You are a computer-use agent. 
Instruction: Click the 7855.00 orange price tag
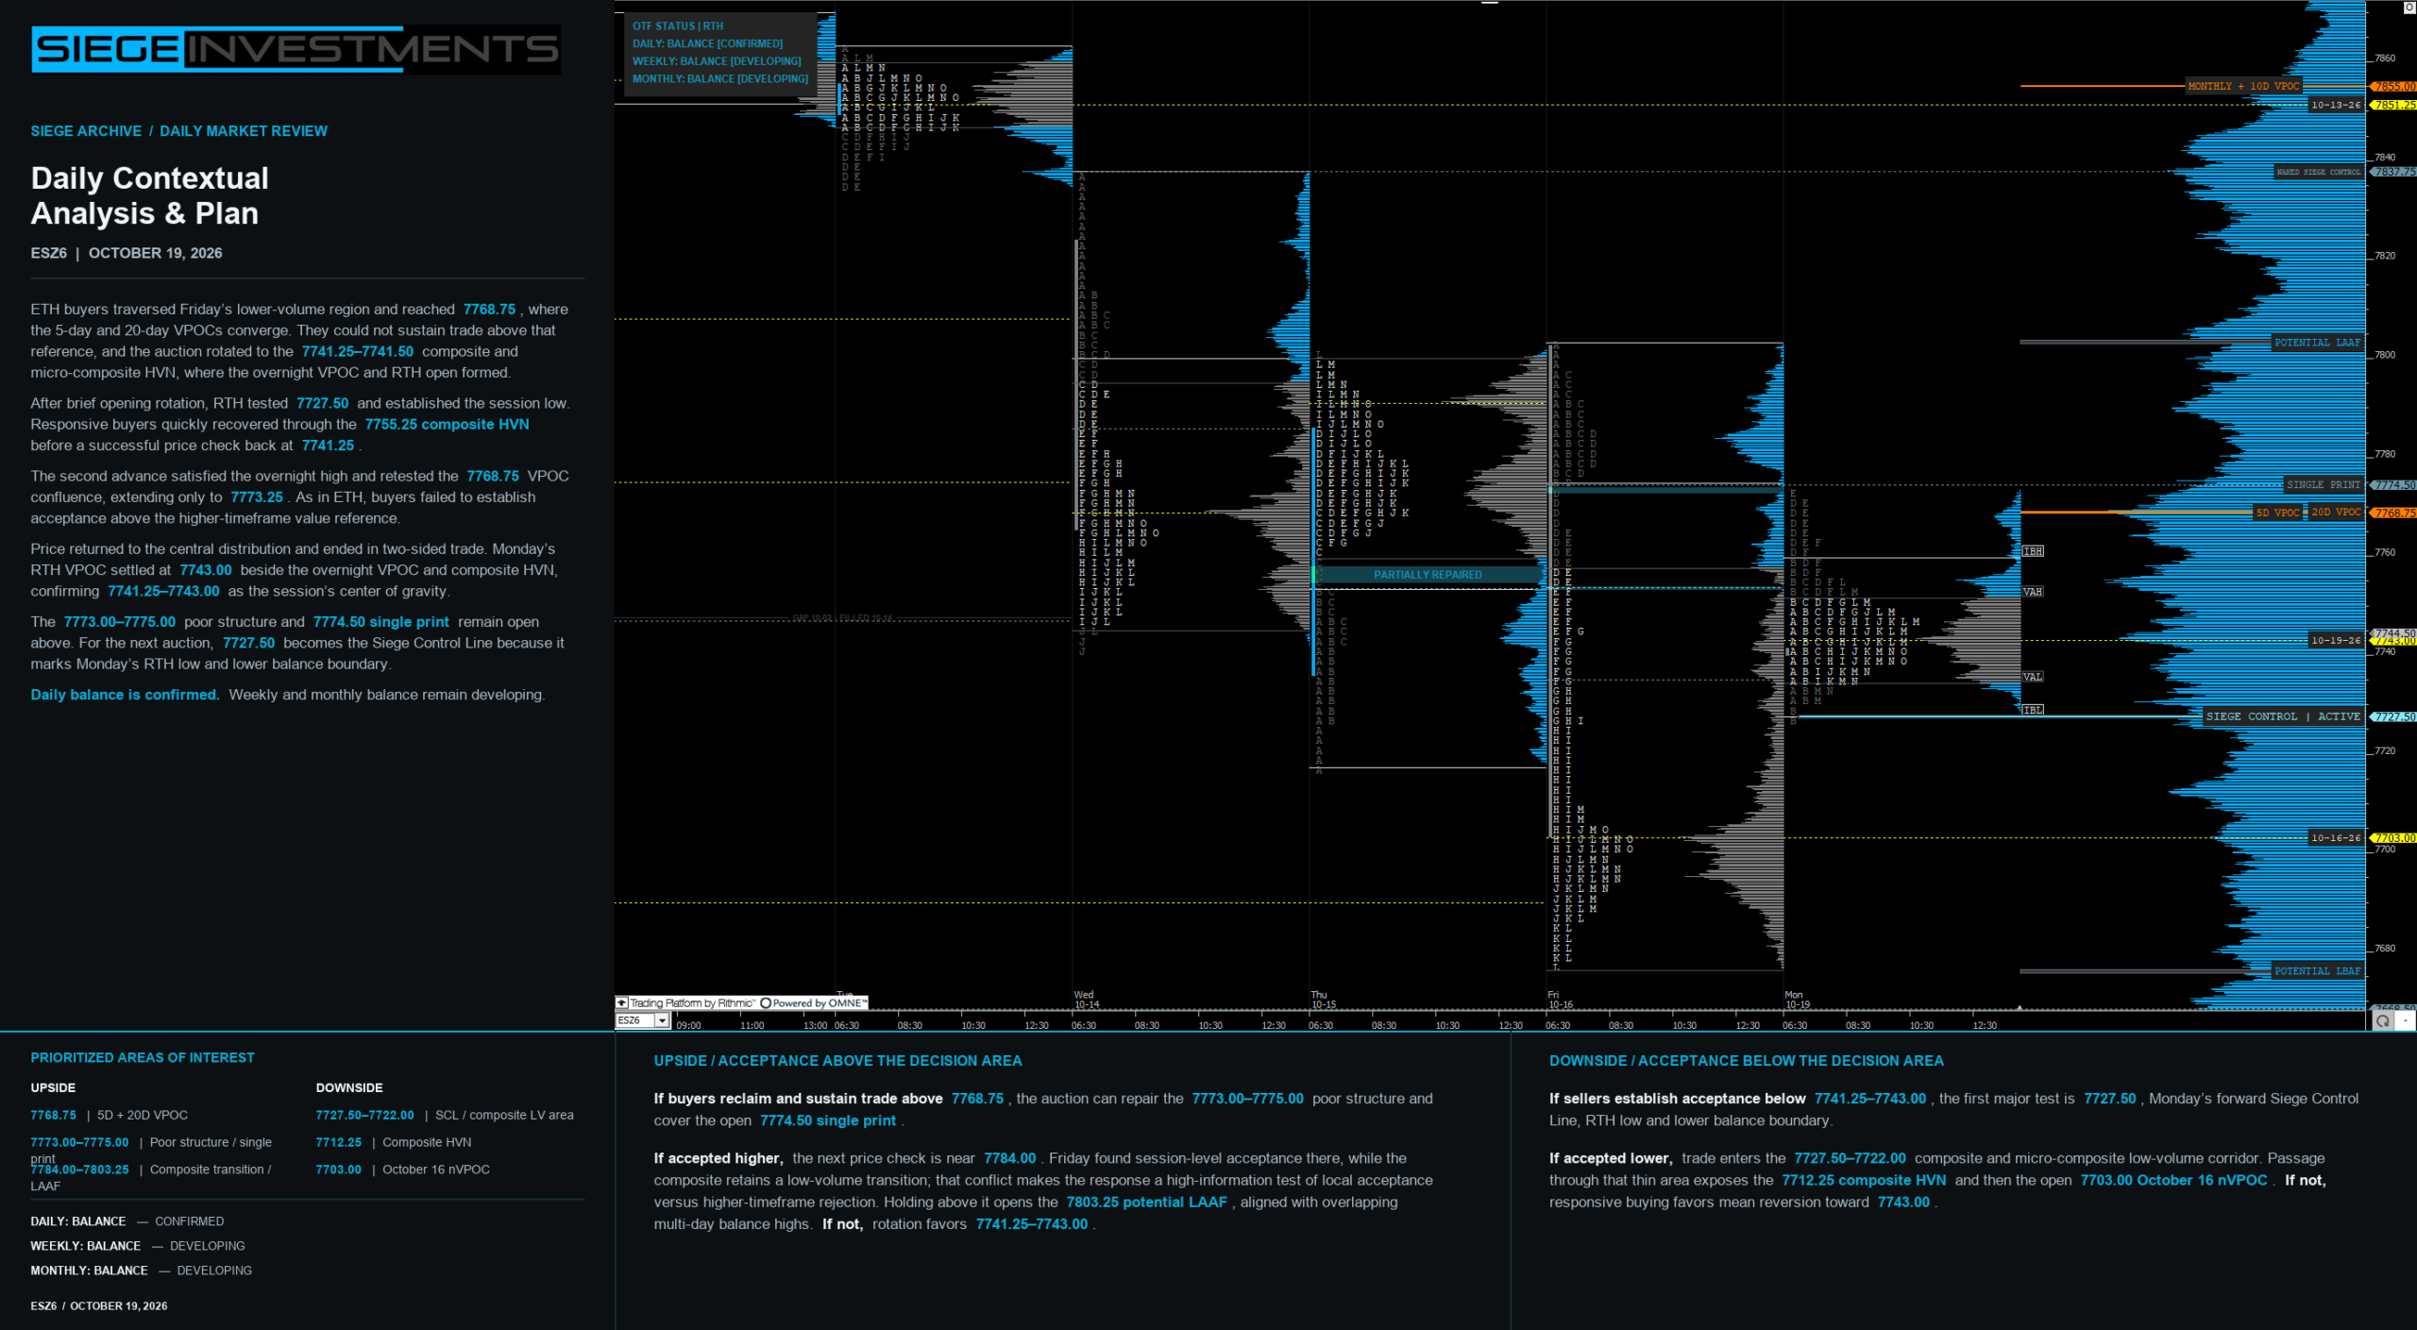point(2393,86)
